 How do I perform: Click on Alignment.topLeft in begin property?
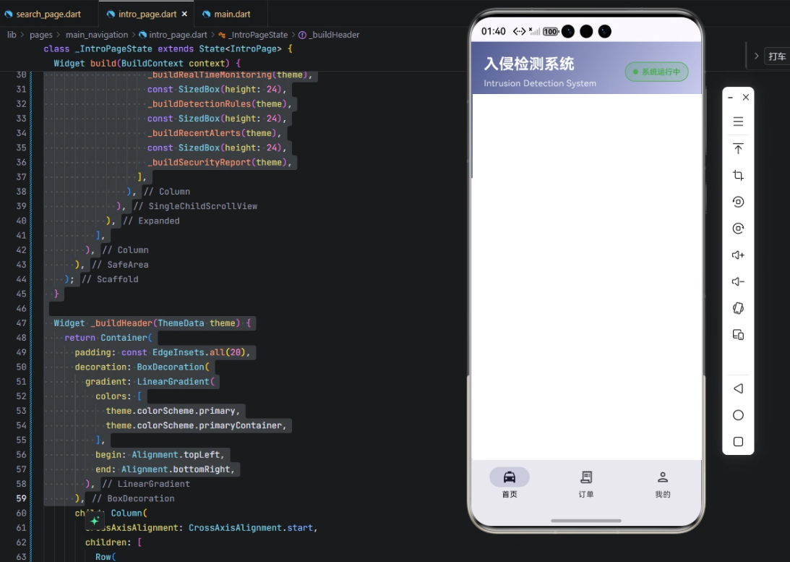176,455
